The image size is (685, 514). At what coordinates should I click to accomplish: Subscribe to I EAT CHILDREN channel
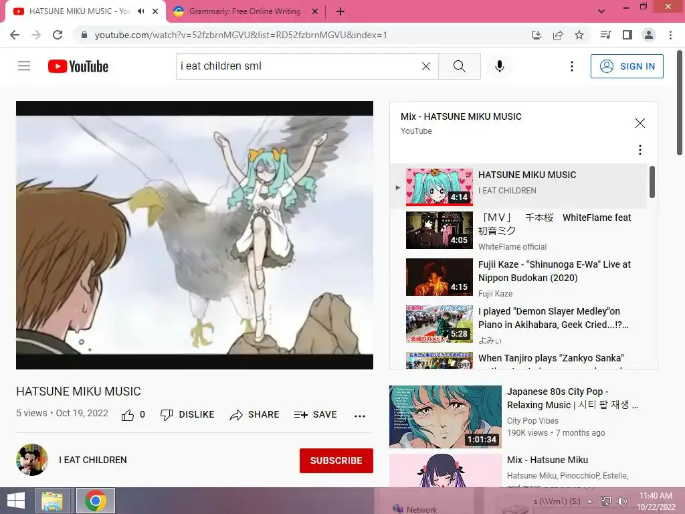pyautogui.click(x=336, y=460)
